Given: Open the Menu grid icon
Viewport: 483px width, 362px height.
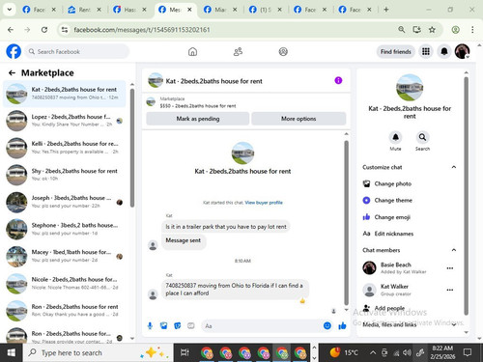Looking at the screenshot, I should [426, 51].
